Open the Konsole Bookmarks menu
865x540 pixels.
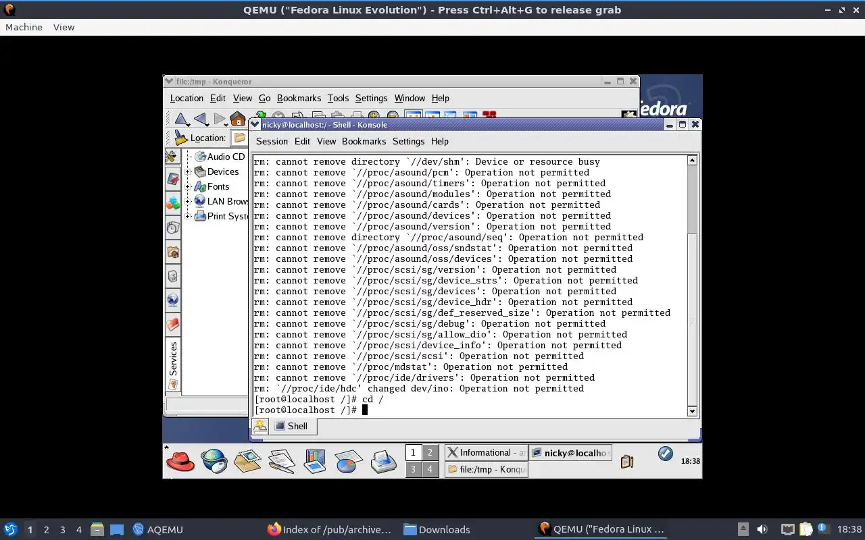(x=364, y=141)
